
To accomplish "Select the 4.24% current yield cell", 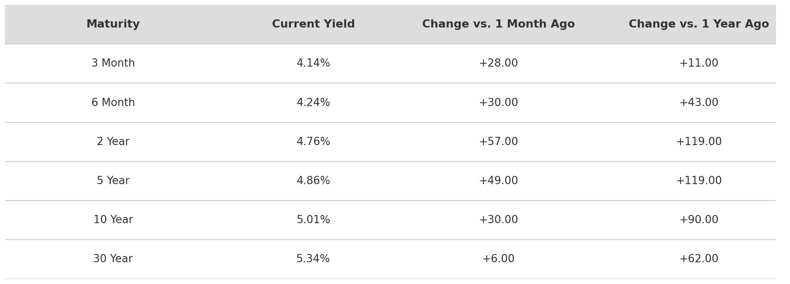I will 313,103.
